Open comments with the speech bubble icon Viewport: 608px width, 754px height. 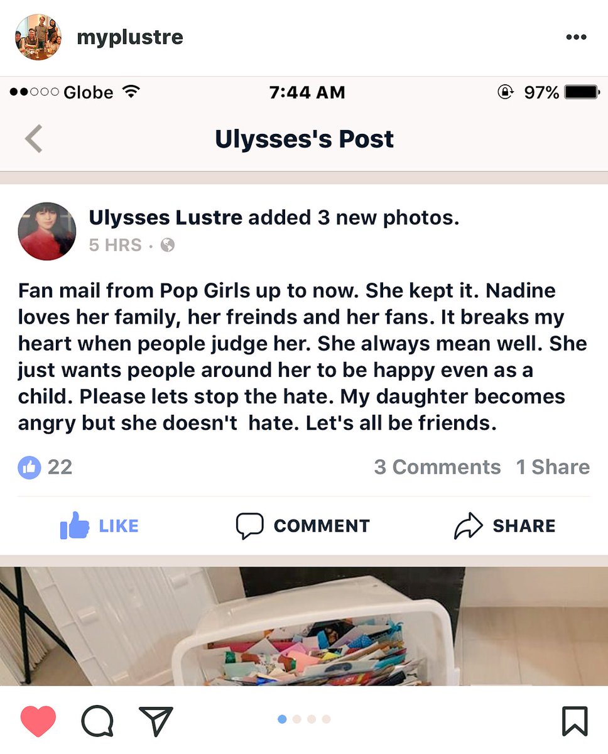(97, 721)
